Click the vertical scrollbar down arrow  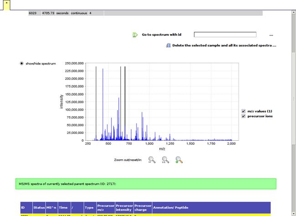294,214
